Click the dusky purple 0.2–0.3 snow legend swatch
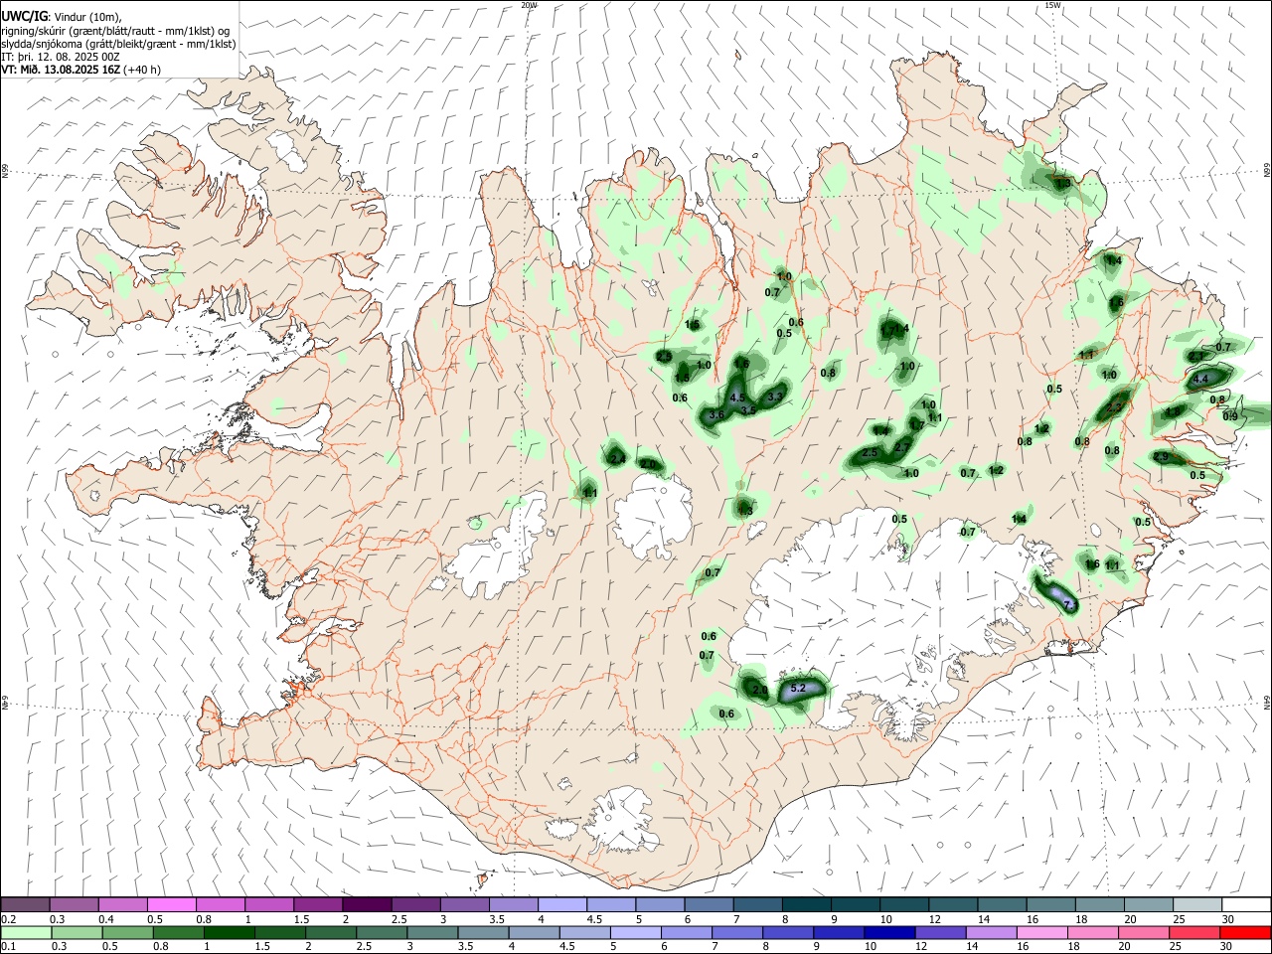Screen dimensions: 1272x954 click(x=25, y=904)
